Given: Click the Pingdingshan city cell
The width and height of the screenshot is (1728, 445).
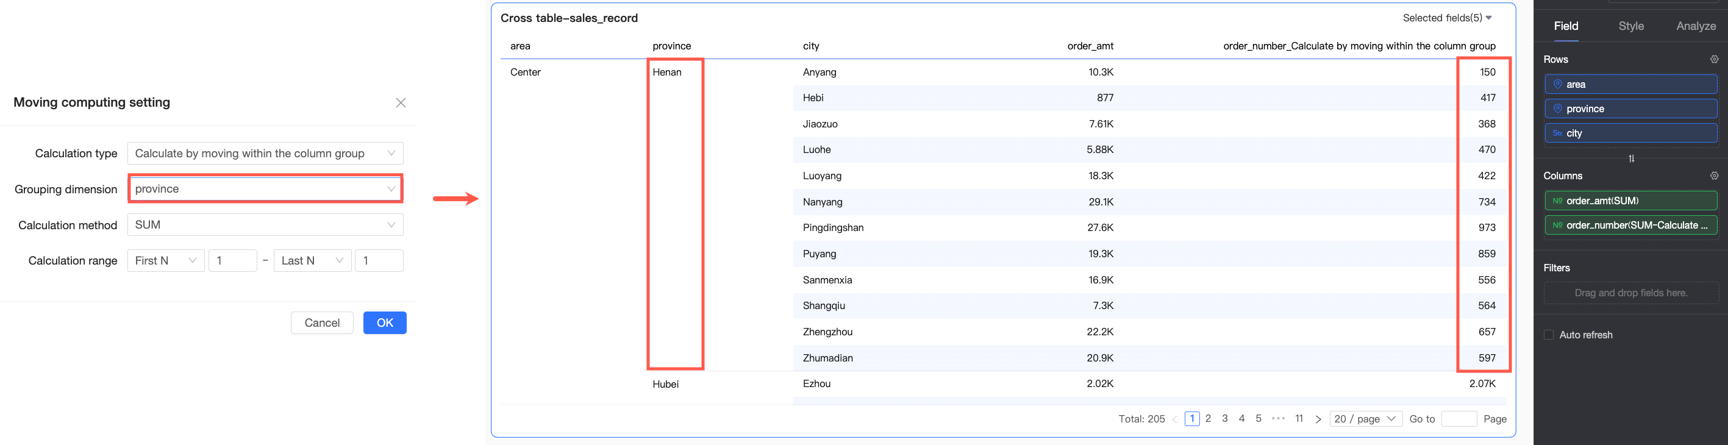Looking at the screenshot, I should (x=832, y=228).
